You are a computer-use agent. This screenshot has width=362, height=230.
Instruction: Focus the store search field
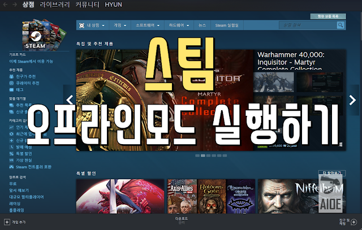[308, 25]
